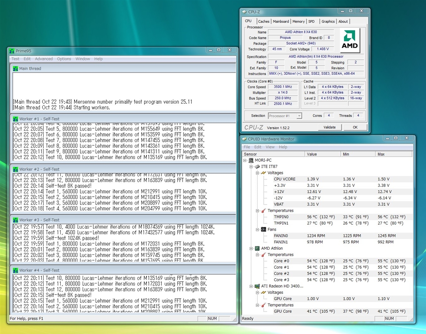Switch to the Mainboard tab in CPU-Z
Image resolution: width=426 pixels, height=334 pixels.
(x=281, y=22)
